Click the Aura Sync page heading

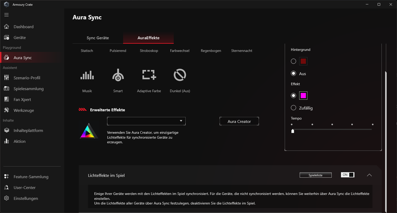tap(87, 17)
